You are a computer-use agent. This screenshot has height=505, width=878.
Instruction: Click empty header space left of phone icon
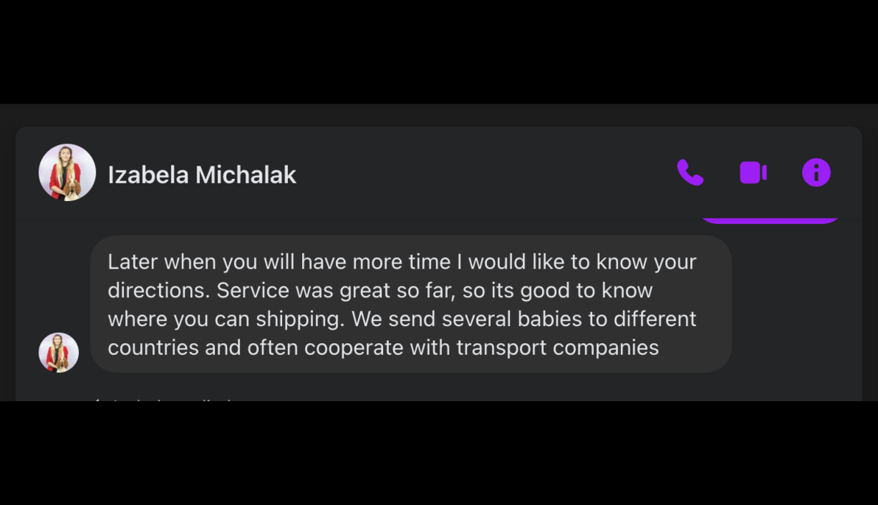point(486,174)
